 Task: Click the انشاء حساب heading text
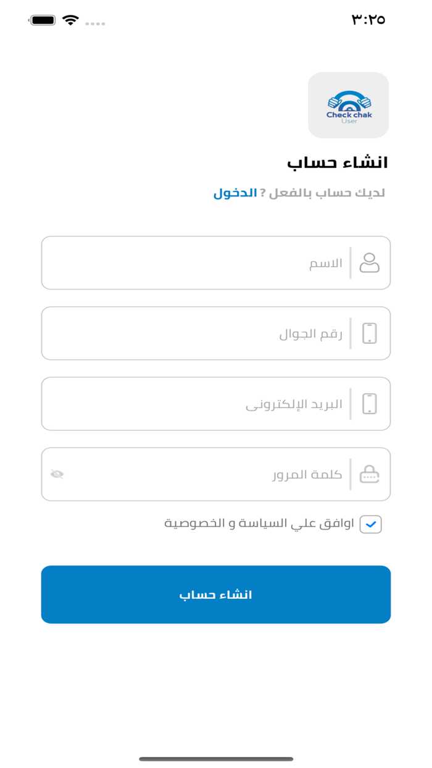click(x=339, y=162)
